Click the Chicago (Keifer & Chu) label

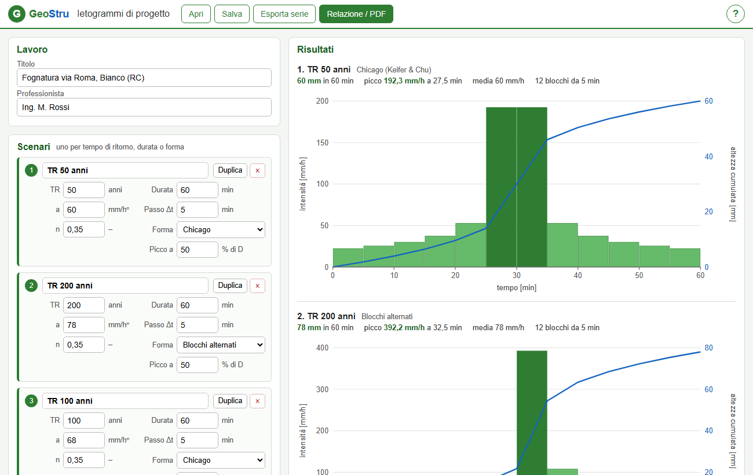[394, 70]
